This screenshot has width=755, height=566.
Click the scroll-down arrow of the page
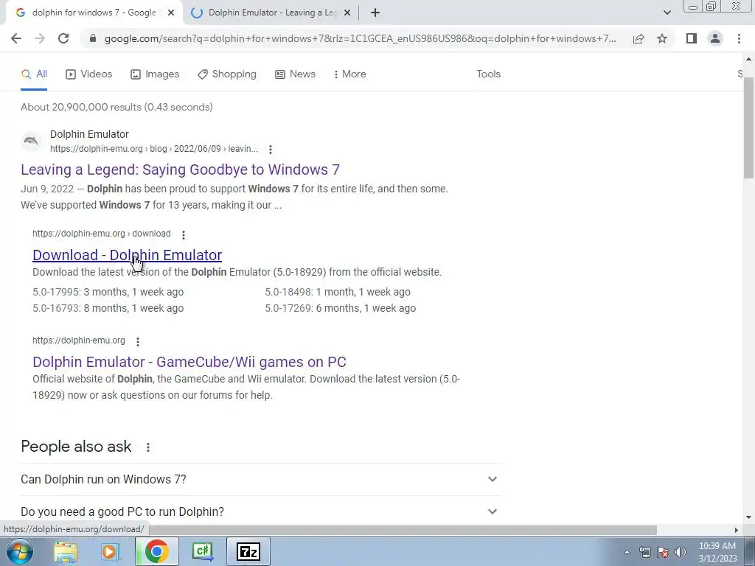[748, 517]
